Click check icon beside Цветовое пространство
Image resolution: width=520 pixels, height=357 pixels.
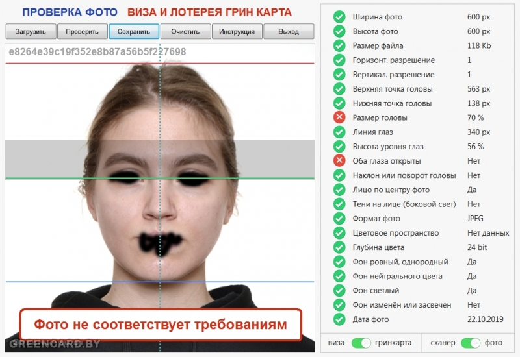tap(339, 233)
